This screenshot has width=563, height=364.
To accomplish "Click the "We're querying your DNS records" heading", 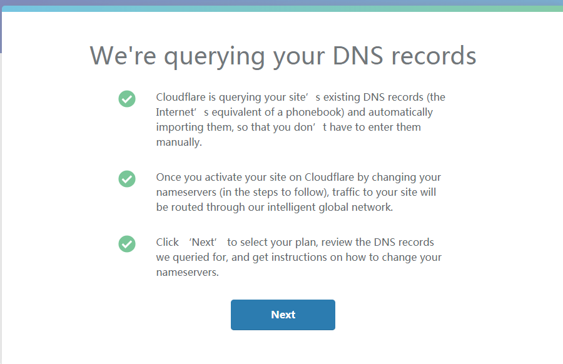I will click(283, 56).
